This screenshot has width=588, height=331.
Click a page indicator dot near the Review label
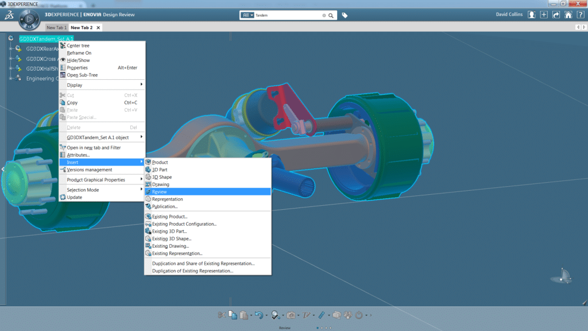(318, 328)
